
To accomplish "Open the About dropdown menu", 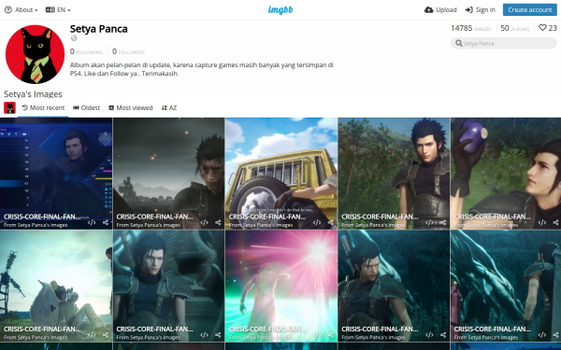I will pos(21,10).
